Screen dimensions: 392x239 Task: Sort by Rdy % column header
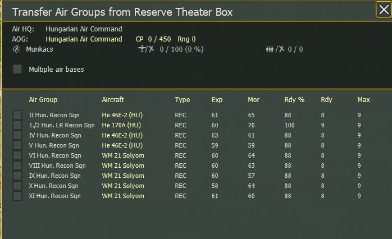pos(294,100)
